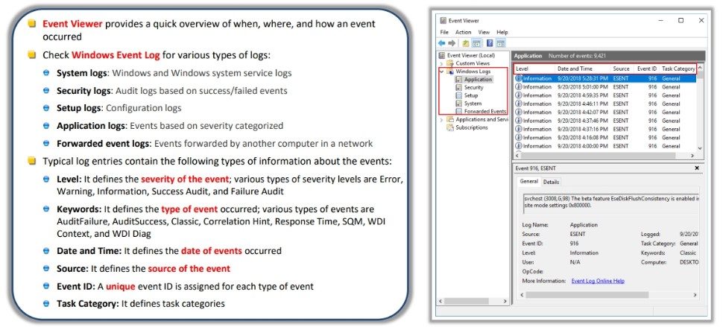The height and width of the screenshot is (327, 723).
Task: Switch to the Details tab
Action: tap(551, 182)
